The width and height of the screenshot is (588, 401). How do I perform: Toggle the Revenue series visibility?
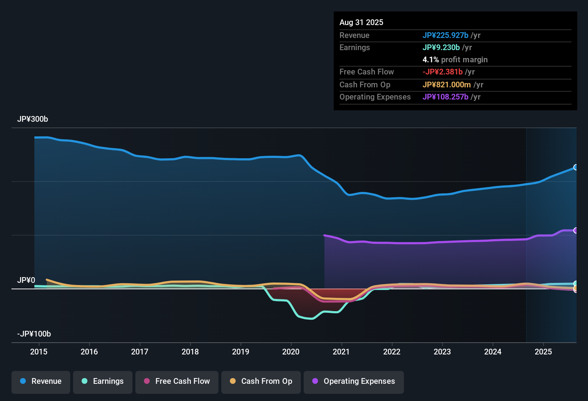(x=40, y=381)
